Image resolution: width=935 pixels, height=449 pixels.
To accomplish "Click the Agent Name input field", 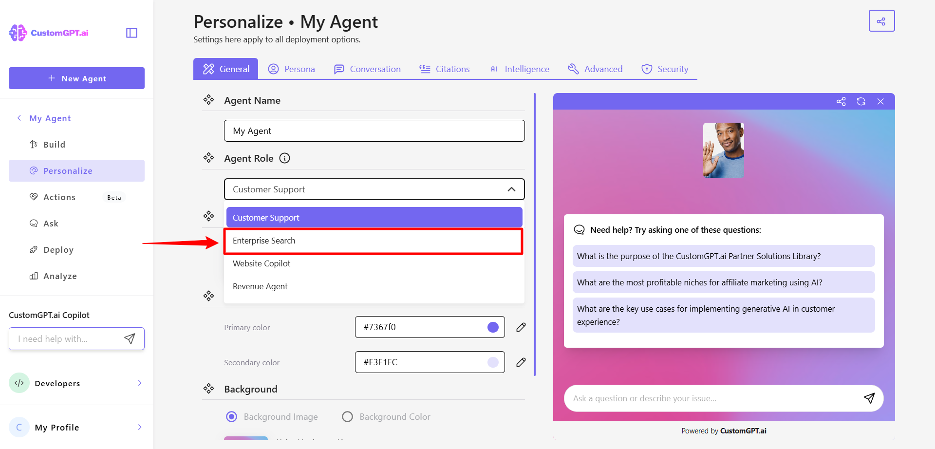I will coord(374,131).
